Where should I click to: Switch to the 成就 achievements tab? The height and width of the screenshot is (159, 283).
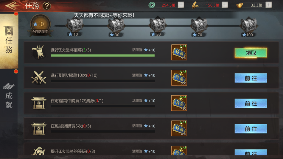[x=9, y=96]
